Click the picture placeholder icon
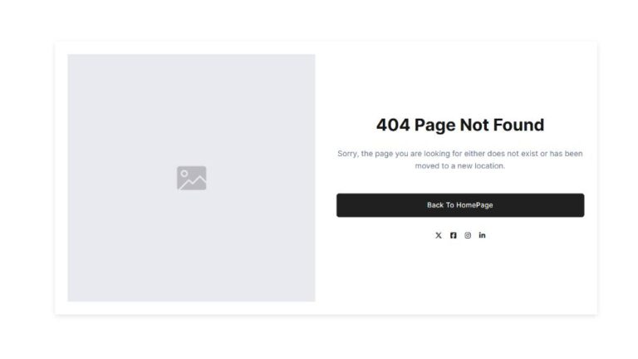 (191, 178)
